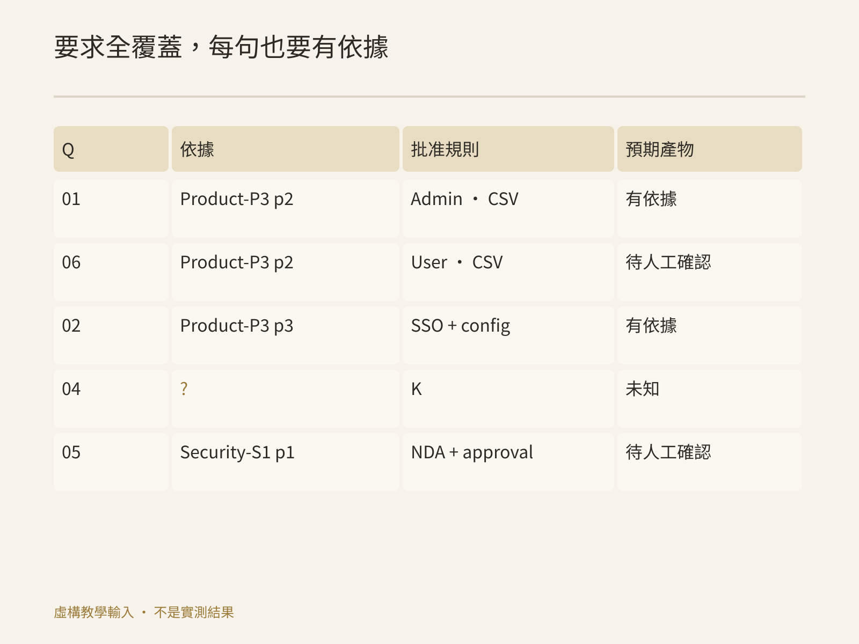
Task: Select the 依據 column header
Action: click(x=286, y=149)
